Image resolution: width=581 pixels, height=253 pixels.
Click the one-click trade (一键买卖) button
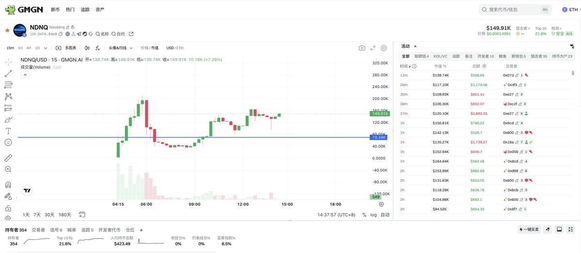pos(529,229)
